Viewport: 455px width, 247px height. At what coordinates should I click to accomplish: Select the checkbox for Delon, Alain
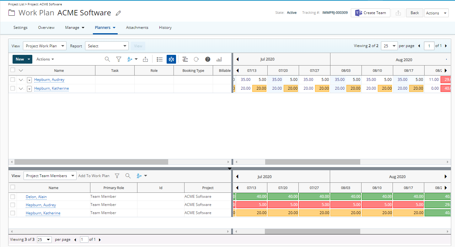(13, 197)
